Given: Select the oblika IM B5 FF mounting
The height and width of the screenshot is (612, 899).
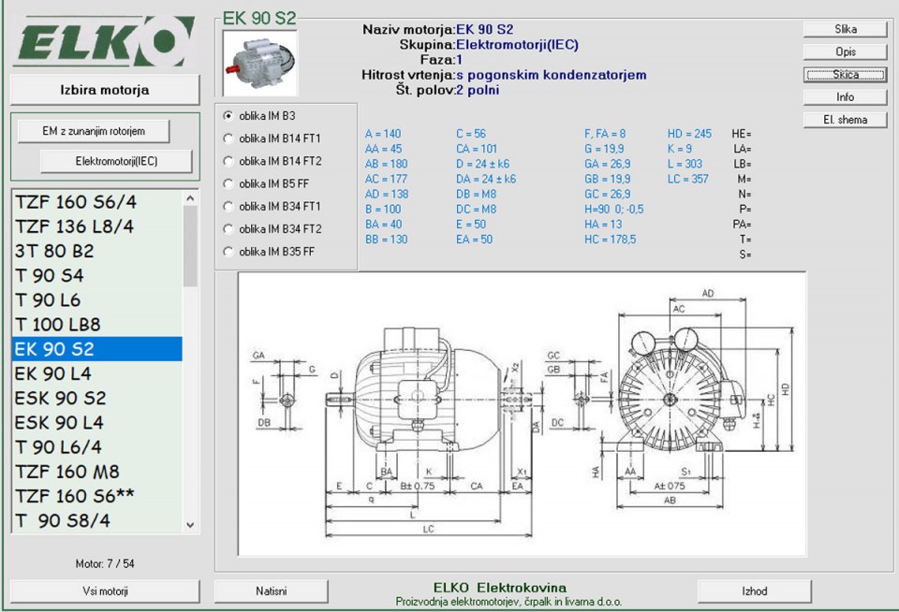Looking at the screenshot, I should point(228,184).
